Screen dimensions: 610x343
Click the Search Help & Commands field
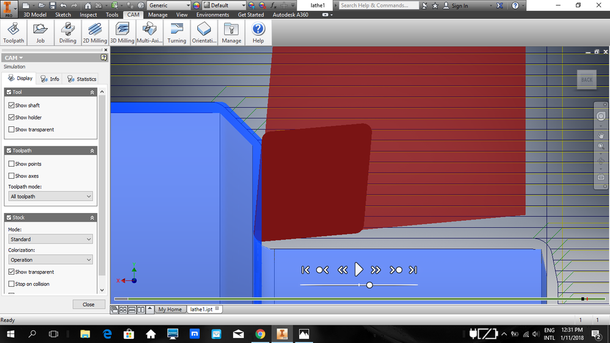click(x=378, y=5)
